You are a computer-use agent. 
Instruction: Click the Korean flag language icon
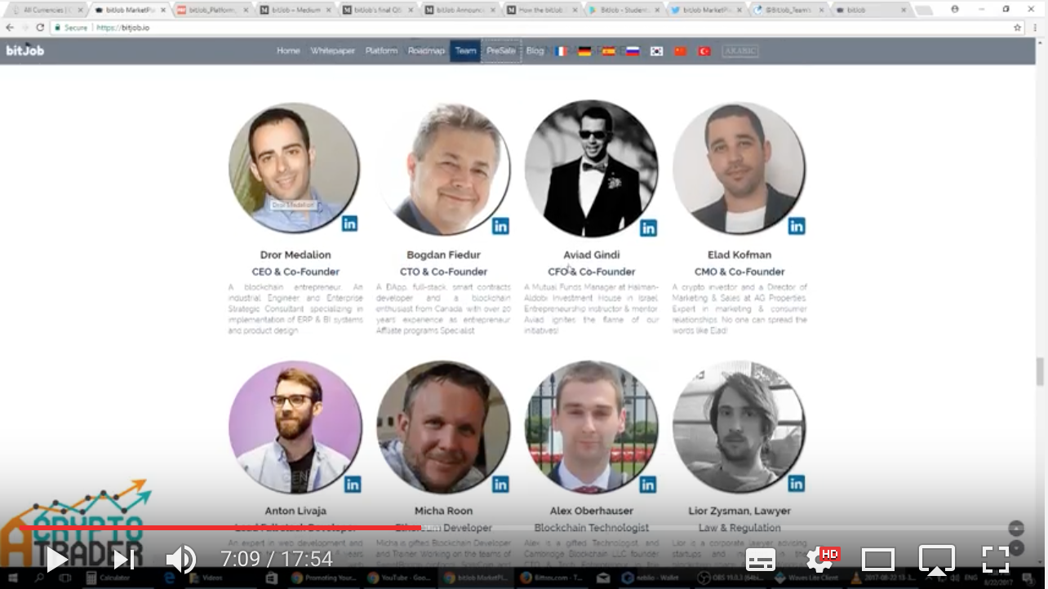656,51
